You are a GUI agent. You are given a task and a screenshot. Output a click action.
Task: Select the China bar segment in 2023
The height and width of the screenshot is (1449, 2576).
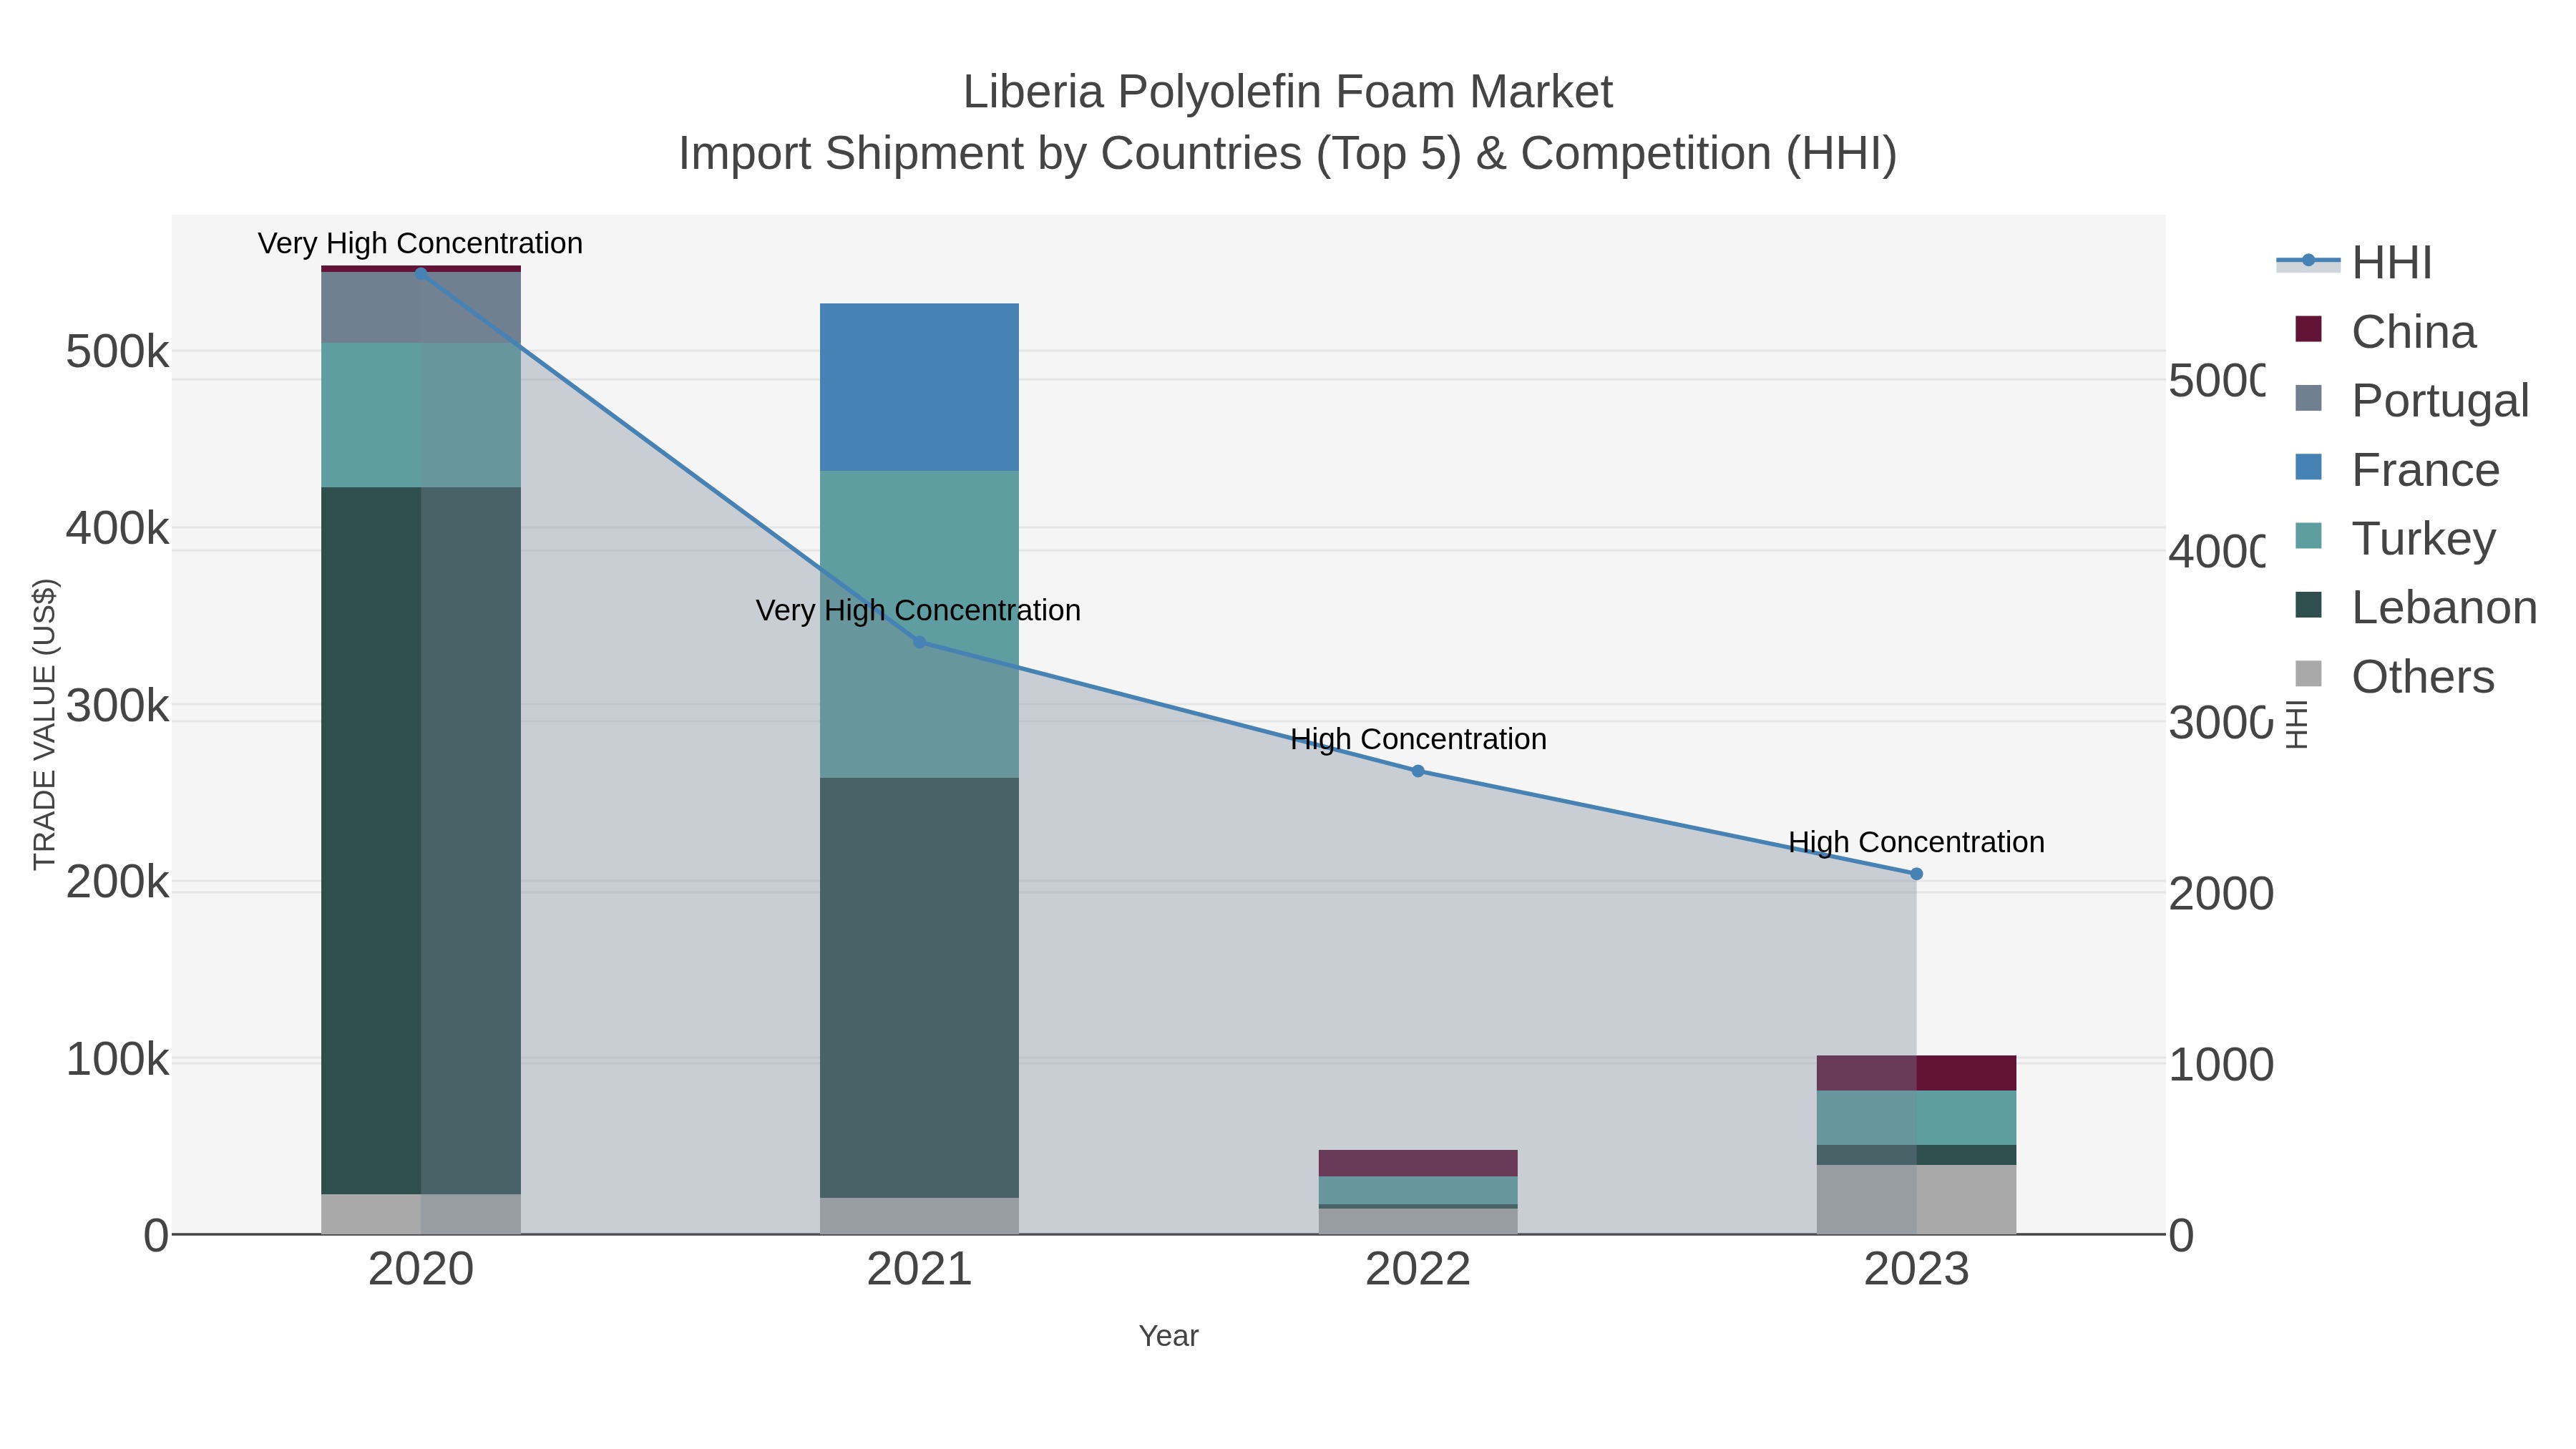point(1916,1073)
